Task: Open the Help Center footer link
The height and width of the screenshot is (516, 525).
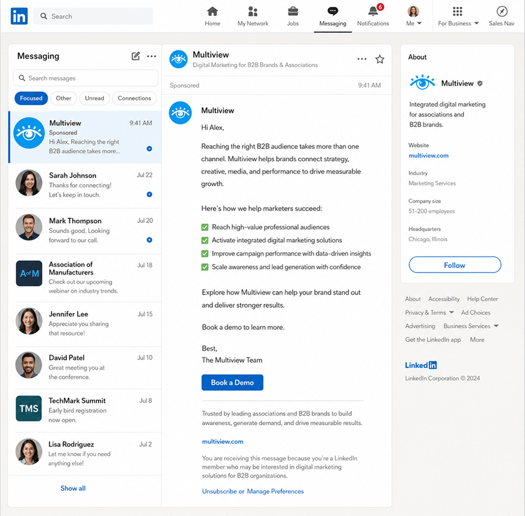Action: 483,299
